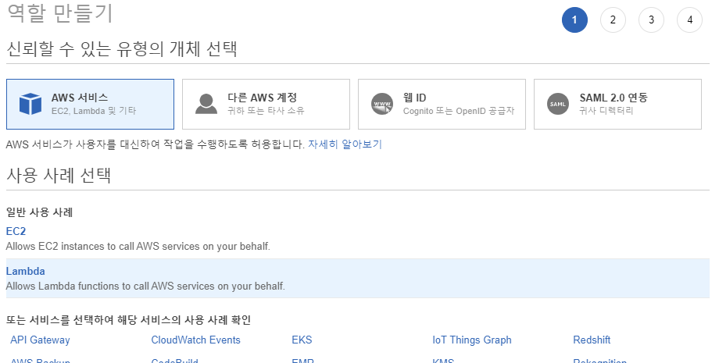
Task: Click the Lambda functions description text
Action: pyautogui.click(x=145, y=286)
